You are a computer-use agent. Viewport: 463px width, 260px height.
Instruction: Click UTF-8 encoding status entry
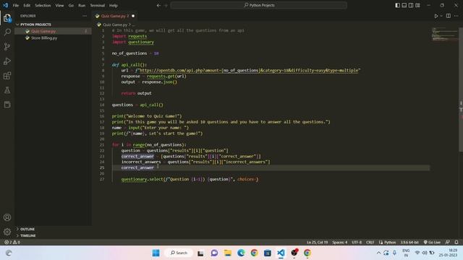pyautogui.click(x=357, y=243)
